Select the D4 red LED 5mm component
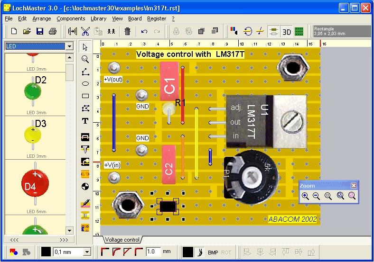Image resolution: width=374 pixels, height=262 pixels. pos(35,187)
